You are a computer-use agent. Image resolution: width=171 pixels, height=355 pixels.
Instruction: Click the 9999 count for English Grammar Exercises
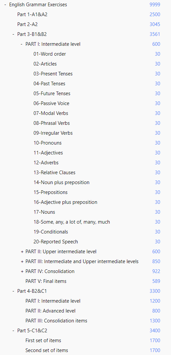point(155,5)
